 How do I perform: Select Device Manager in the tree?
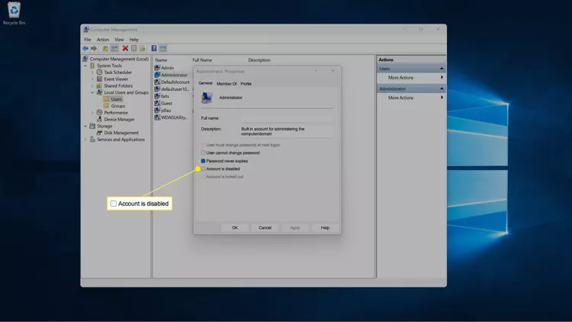pos(119,119)
